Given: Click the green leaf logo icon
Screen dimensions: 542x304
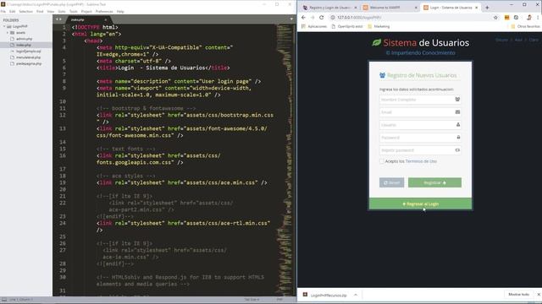Looking at the screenshot, I should [x=376, y=42].
